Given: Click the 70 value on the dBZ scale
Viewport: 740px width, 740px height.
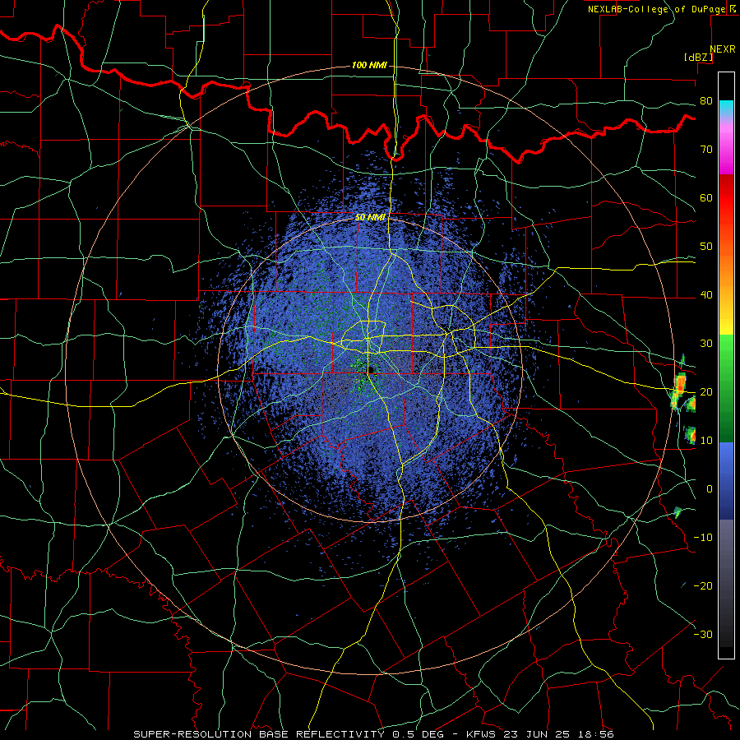Looking at the screenshot, I should tap(706, 150).
